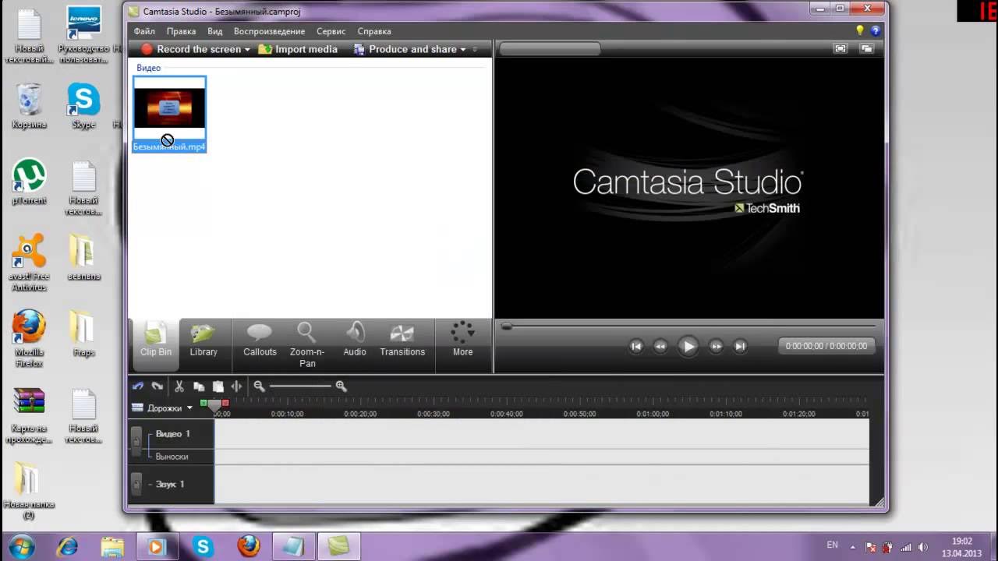
Task: Toggle lock on Звук 1 track
Action: pos(136,484)
